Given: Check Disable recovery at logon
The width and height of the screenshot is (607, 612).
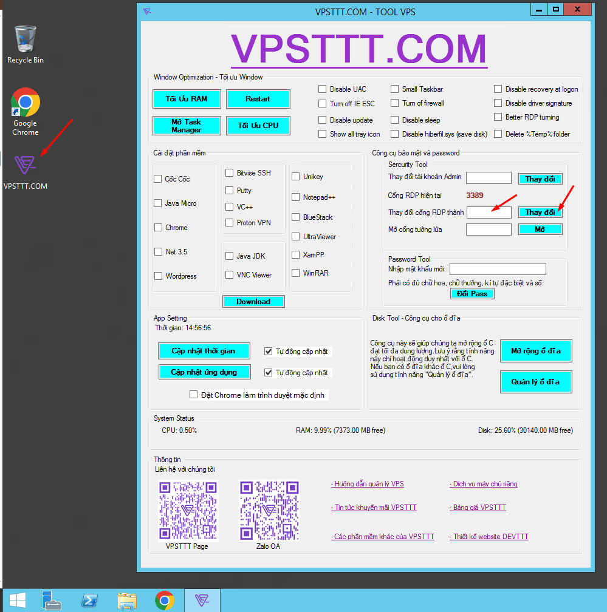Looking at the screenshot, I should [x=498, y=89].
